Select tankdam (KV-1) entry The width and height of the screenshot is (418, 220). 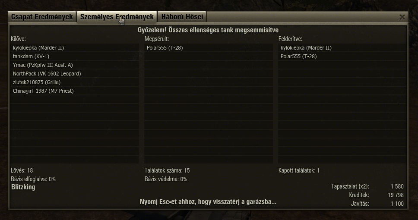[x=75, y=57]
